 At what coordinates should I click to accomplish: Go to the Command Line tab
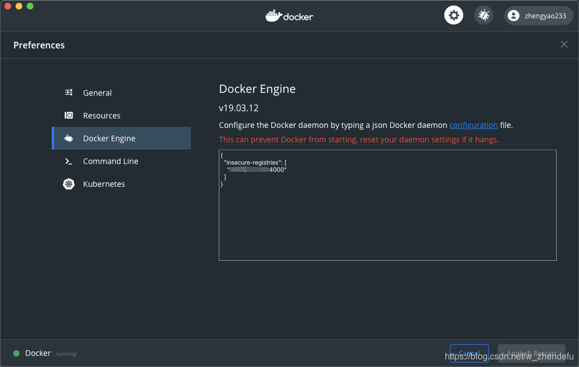point(121,161)
